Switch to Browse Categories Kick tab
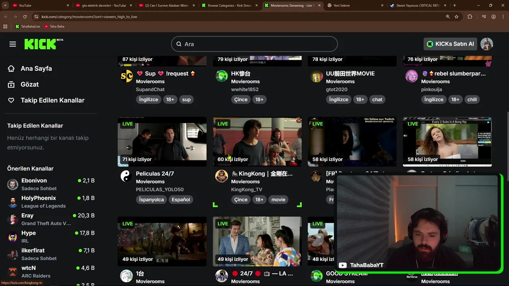 [x=229, y=6]
